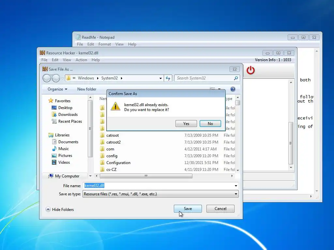Screen dimensions: 334x250
Task: Click Save in Save File As dialog
Action: [x=188, y=209]
